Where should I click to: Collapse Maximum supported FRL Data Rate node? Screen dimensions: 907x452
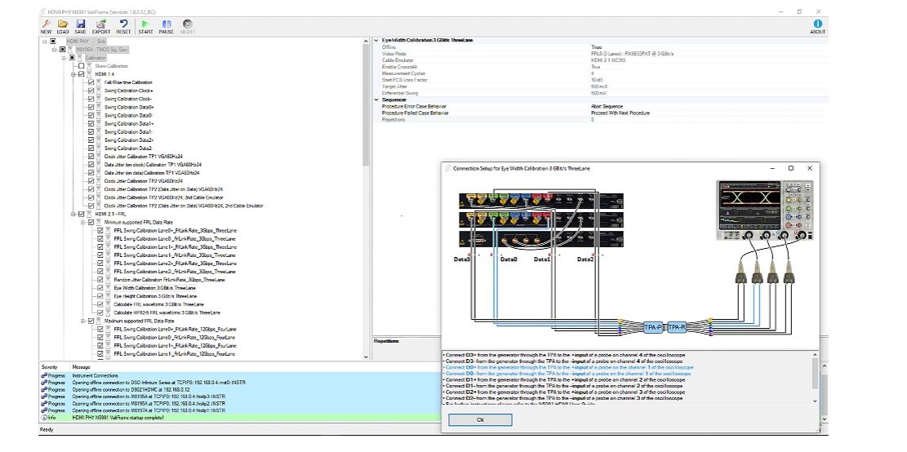82,321
